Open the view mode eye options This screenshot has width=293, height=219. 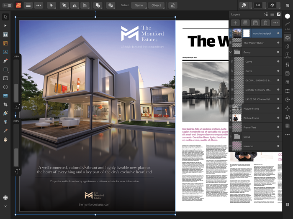point(258,5)
